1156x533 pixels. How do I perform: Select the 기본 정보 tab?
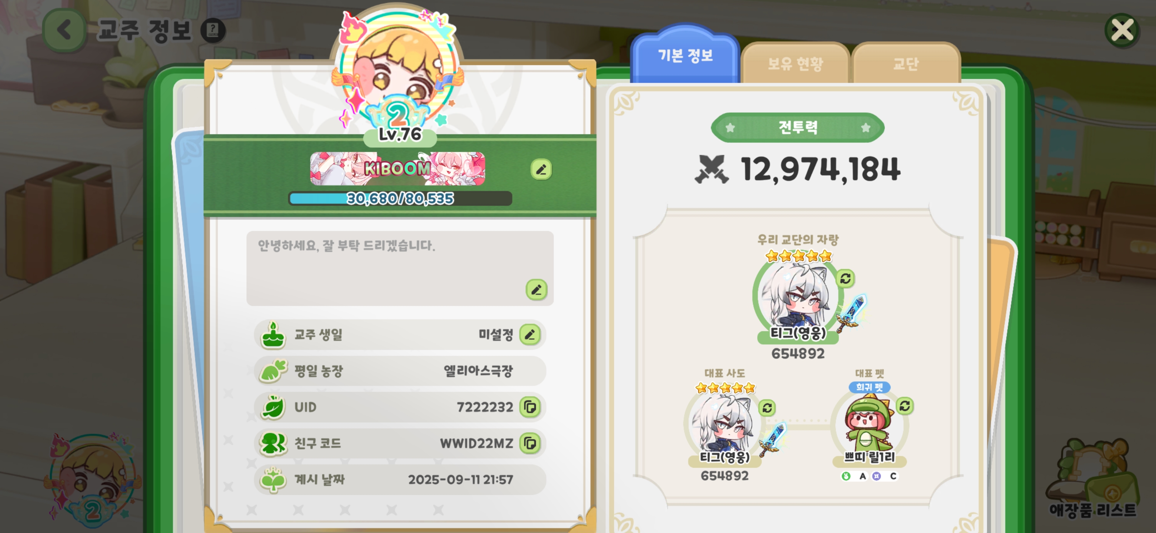click(684, 56)
